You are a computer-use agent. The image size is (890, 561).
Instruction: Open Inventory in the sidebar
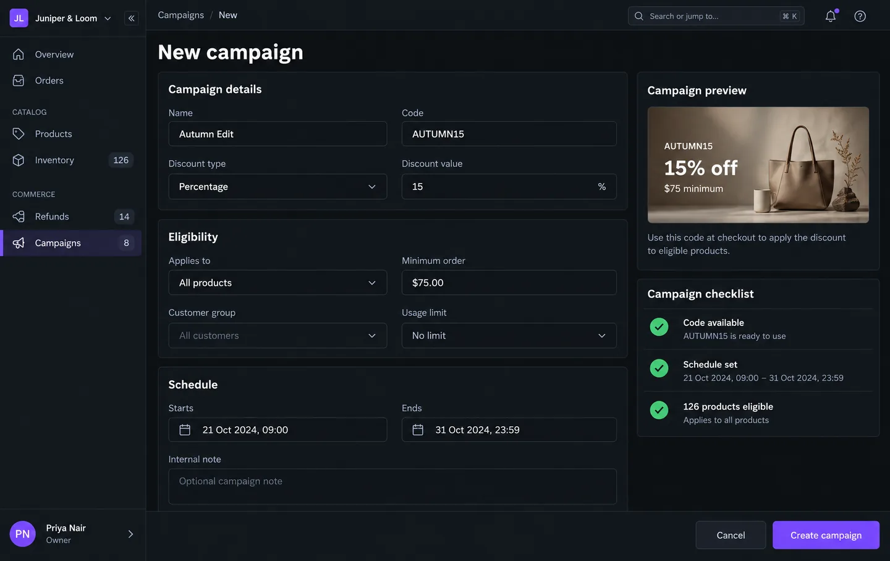[72, 160]
